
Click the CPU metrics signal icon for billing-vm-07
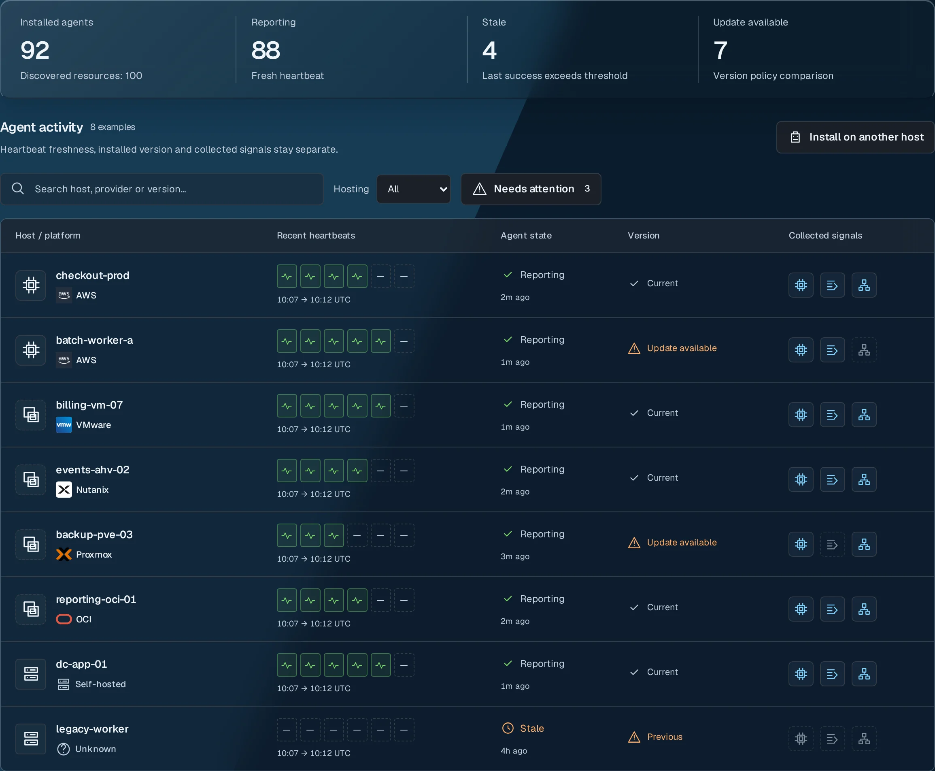(801, 415)
